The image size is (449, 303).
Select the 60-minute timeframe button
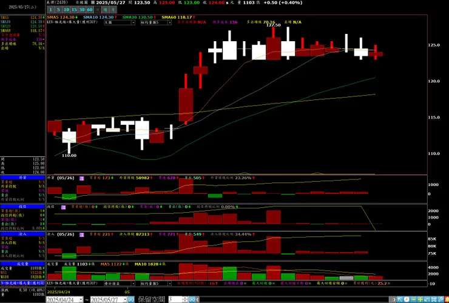(90, 10)
